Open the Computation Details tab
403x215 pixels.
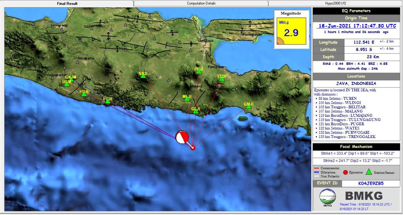pos(201,3)
